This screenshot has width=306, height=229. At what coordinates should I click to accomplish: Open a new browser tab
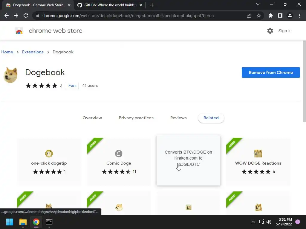[152, 5]
